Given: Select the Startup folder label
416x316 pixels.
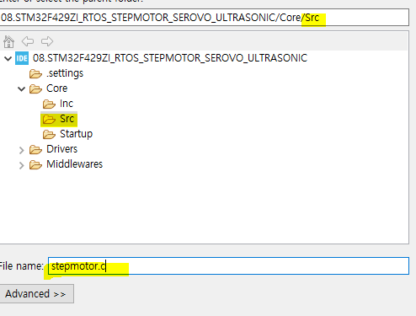Looking at the screenshot, I should (x=76, y=134).
